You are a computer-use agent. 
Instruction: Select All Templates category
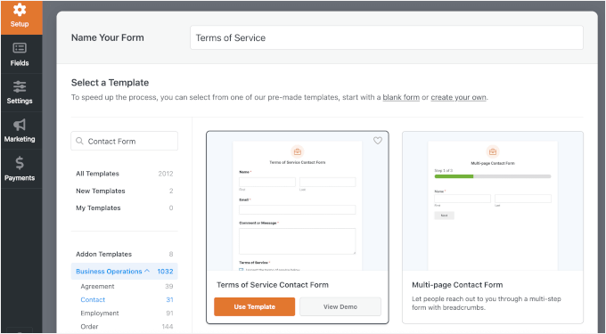(x=125, y=174)
